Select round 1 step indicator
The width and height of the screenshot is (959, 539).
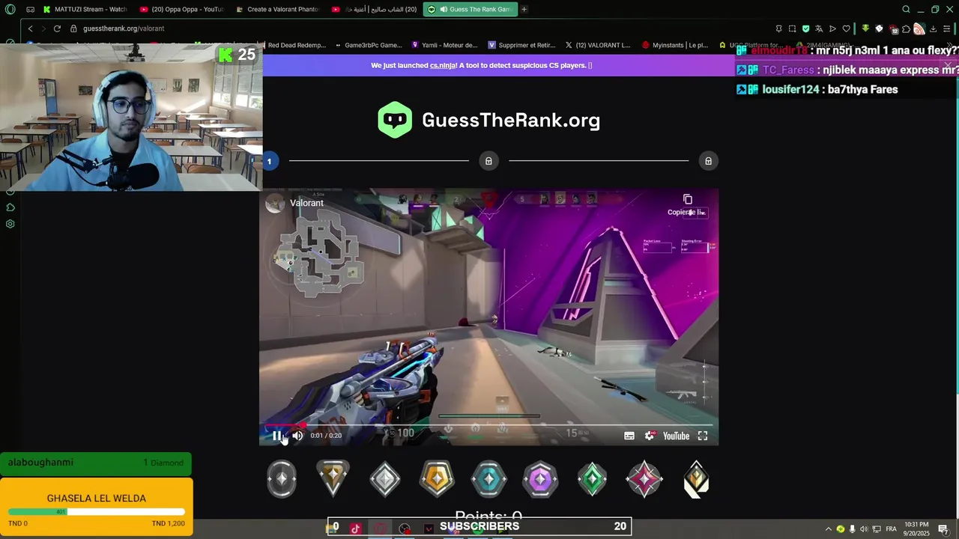269,161
